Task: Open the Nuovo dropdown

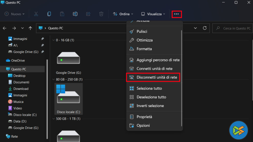Action: tap(15, 14)
